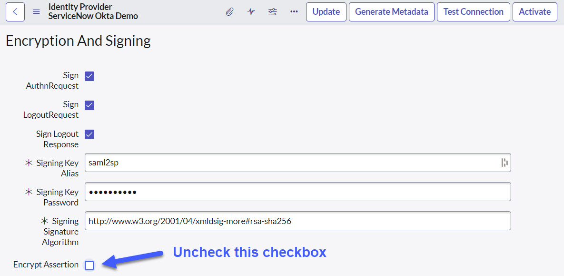Toggle the Encrypt Assertion checkbox
The width and height of the screenshot is (564, 276).
89,266
